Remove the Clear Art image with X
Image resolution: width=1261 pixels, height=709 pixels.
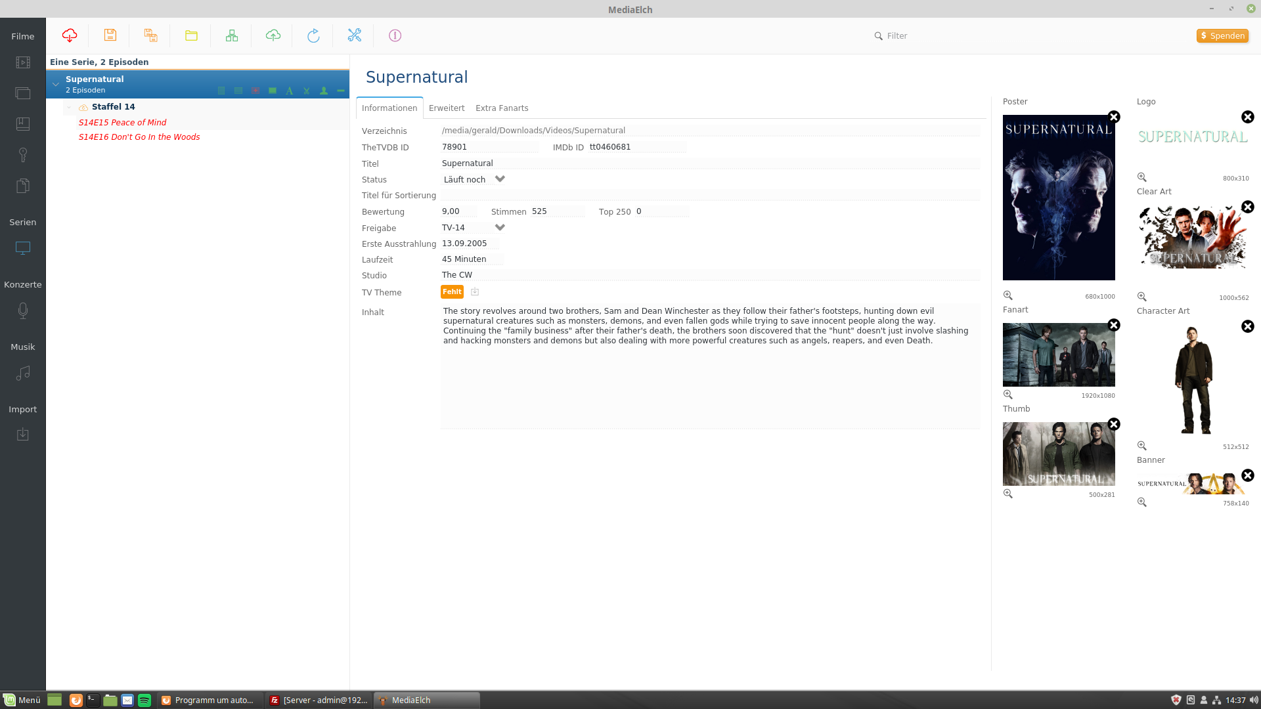click(1248, 207)
